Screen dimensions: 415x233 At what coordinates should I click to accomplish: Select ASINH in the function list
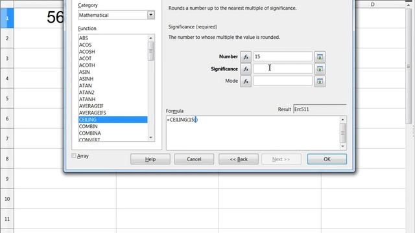point(113,79)
